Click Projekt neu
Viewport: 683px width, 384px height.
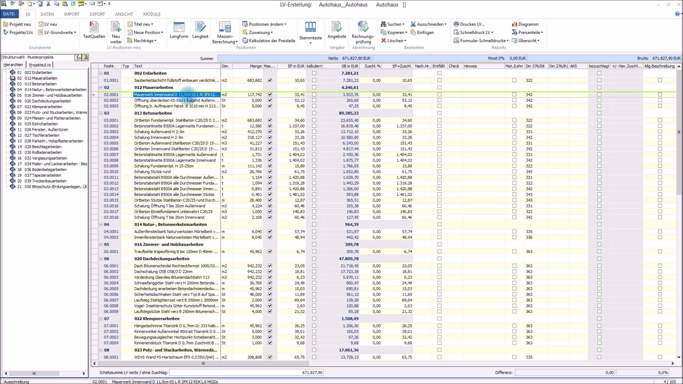point(17,24)
